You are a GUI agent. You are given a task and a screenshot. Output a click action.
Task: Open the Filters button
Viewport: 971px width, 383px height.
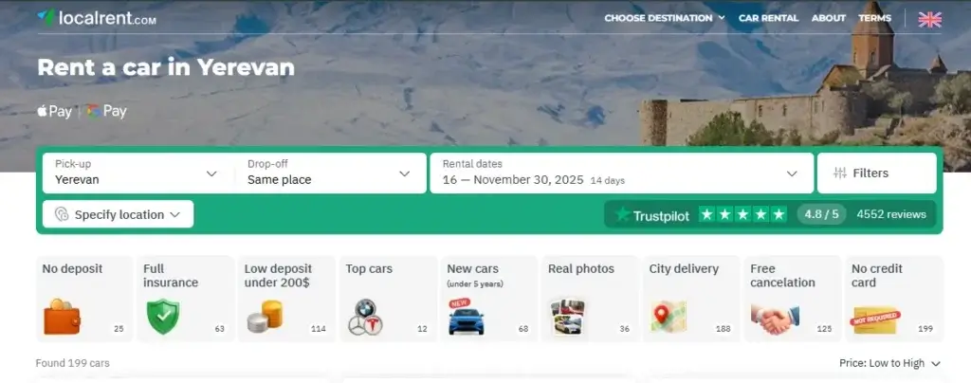point(877,173)
